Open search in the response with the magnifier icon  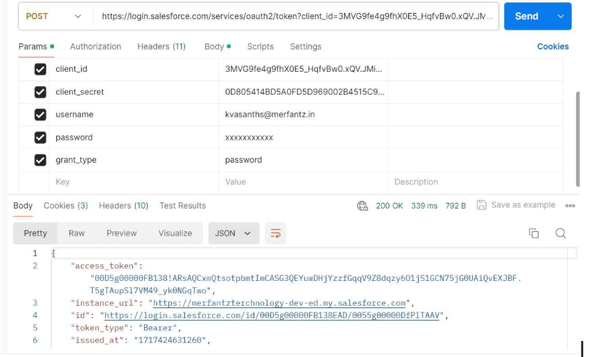click(x=561, y=233)
